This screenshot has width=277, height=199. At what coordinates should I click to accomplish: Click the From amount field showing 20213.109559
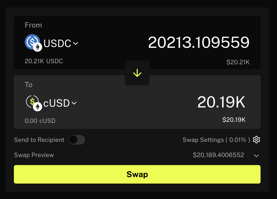click(x=199, y=42)
